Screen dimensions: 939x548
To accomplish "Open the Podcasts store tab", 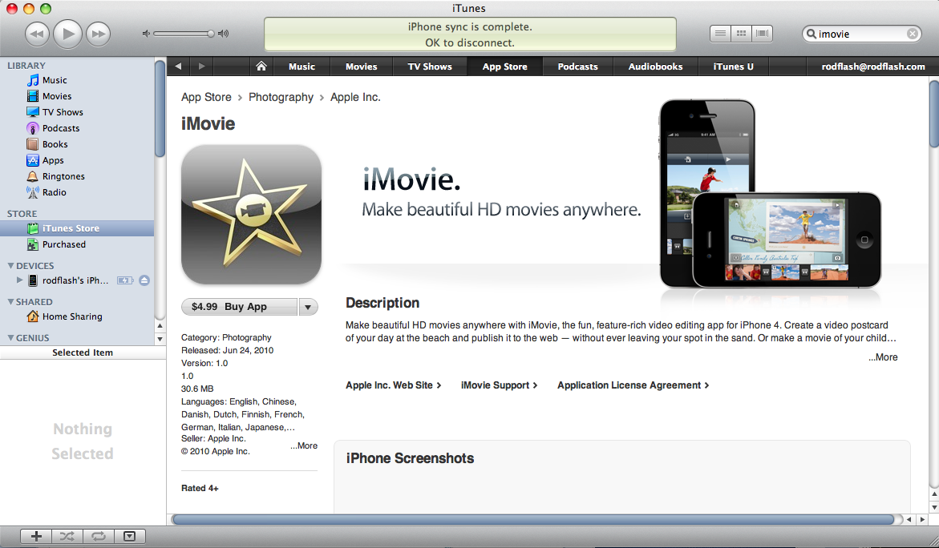I will pos(578,66).
